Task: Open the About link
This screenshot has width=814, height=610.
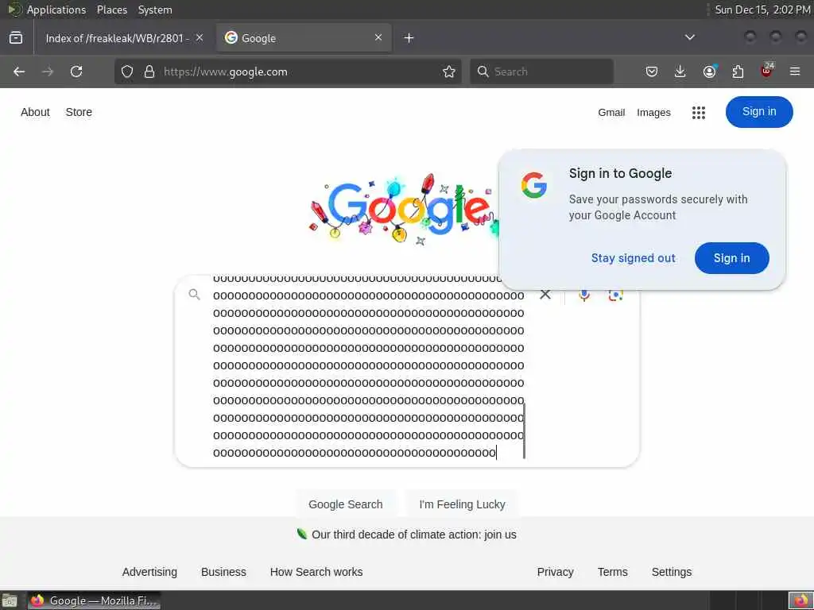Action: pyautogui.click(x=35, y=112)
